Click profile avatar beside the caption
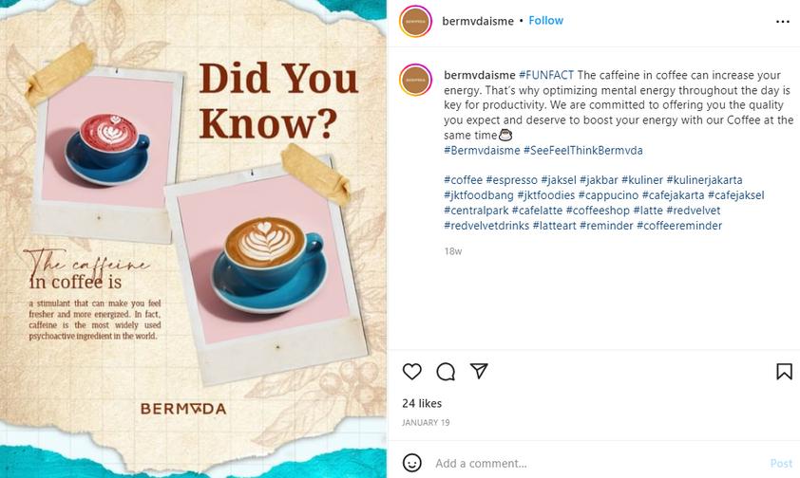The height and width of the screenshot is (478, 800). tap(416, 80)
